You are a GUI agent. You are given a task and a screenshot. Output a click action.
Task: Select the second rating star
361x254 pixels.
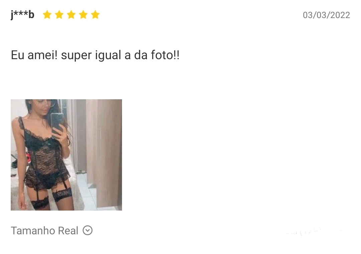tap(59, 15)
